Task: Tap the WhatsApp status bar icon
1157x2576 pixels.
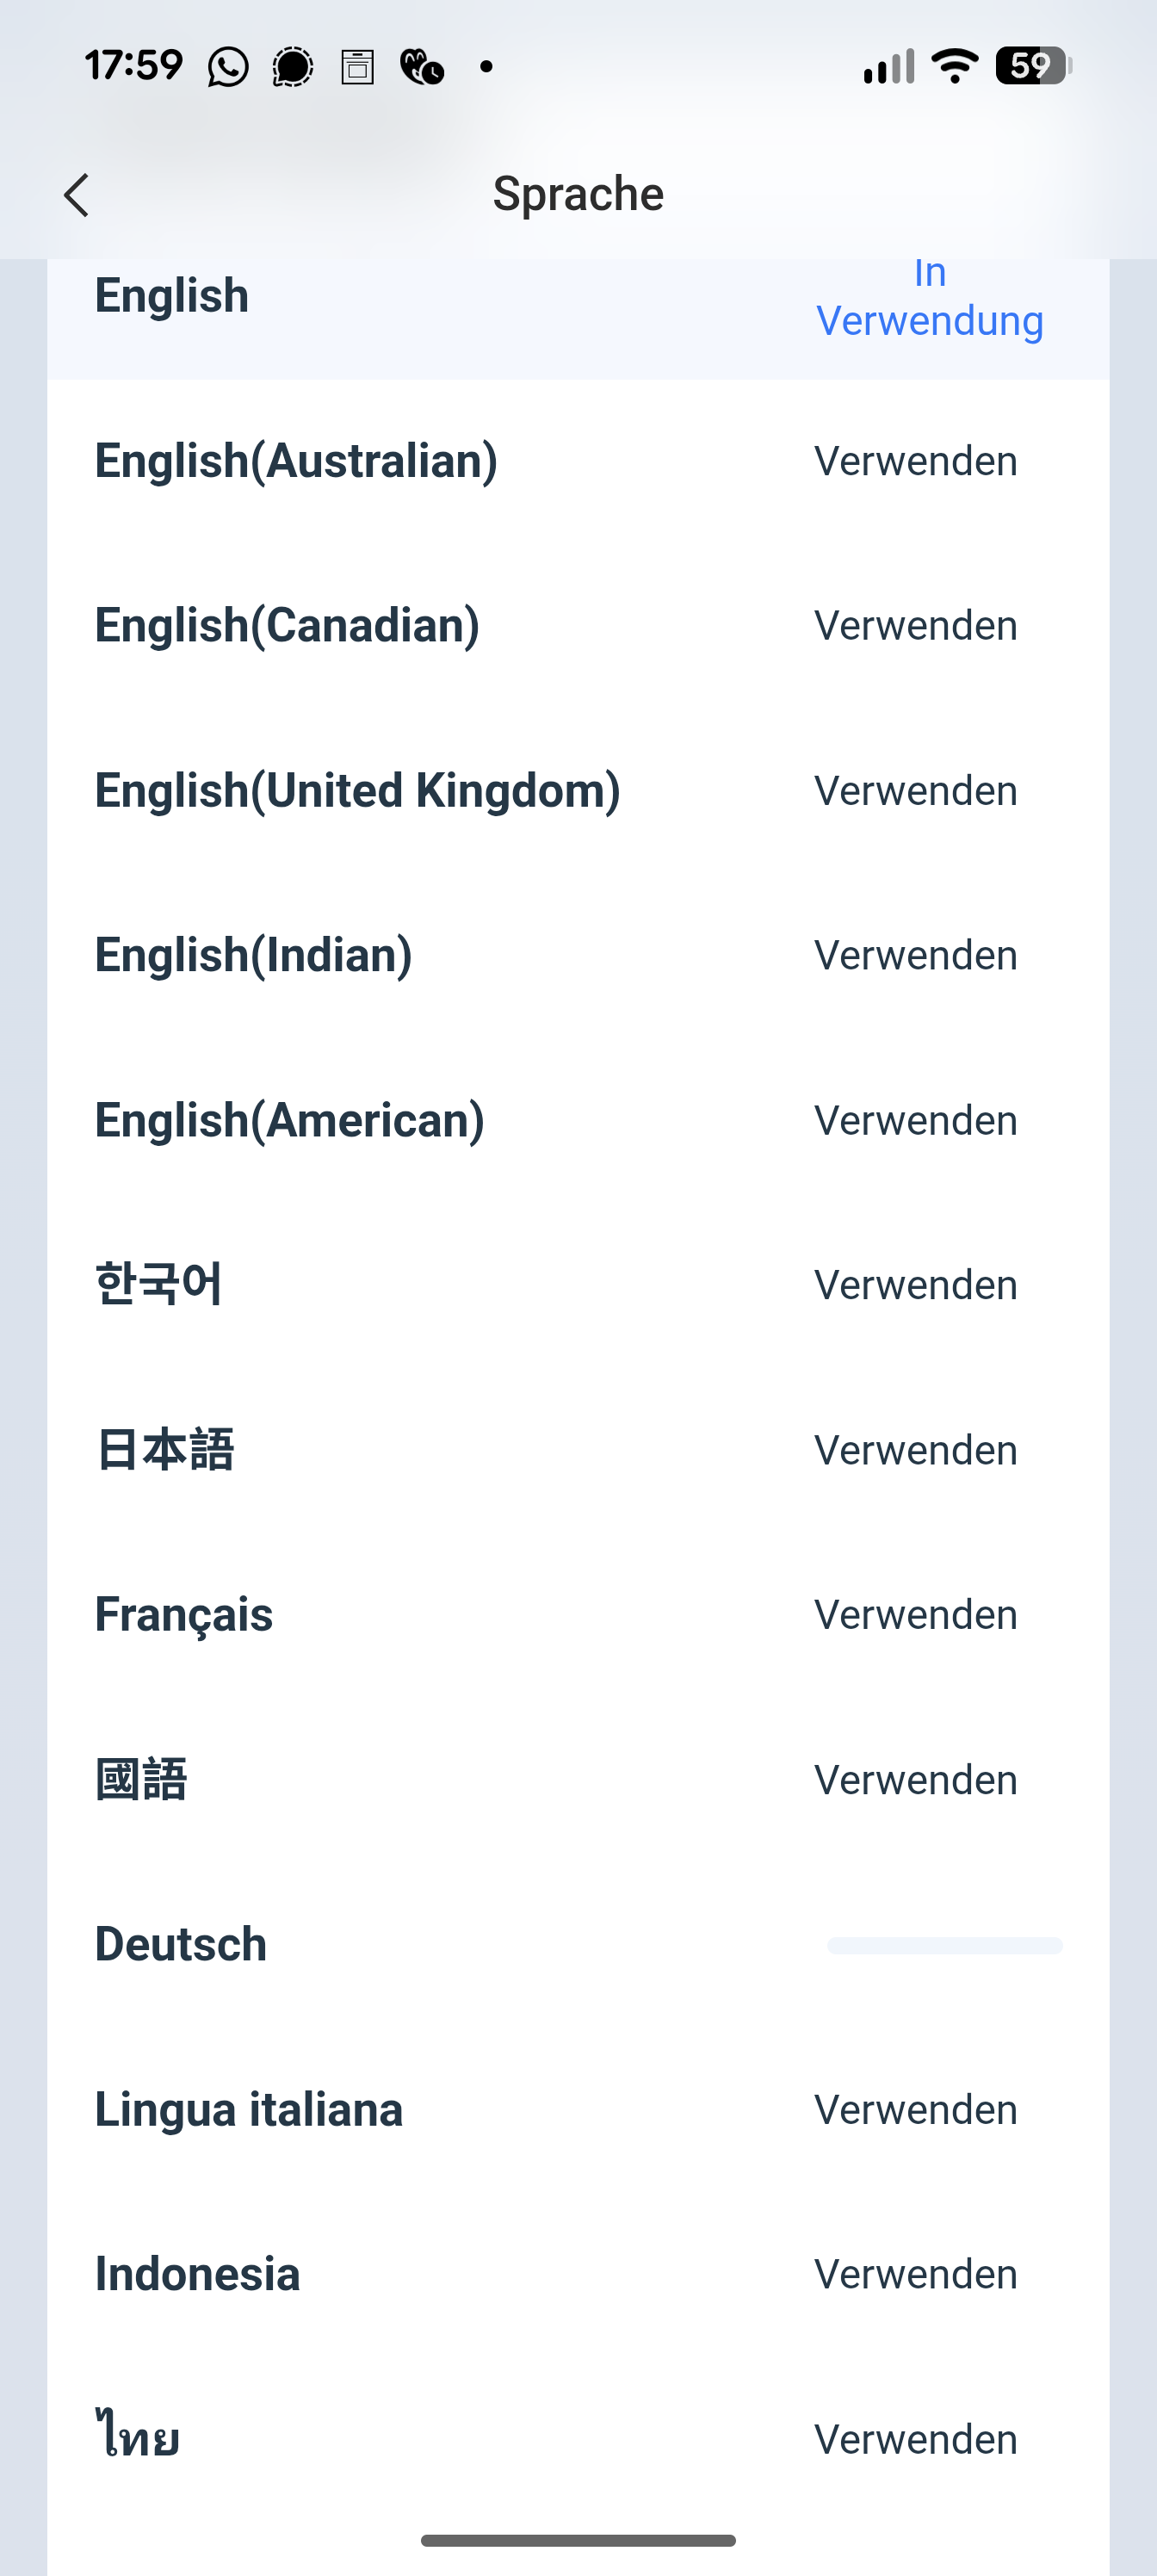Action: click(x=228, y=67)
